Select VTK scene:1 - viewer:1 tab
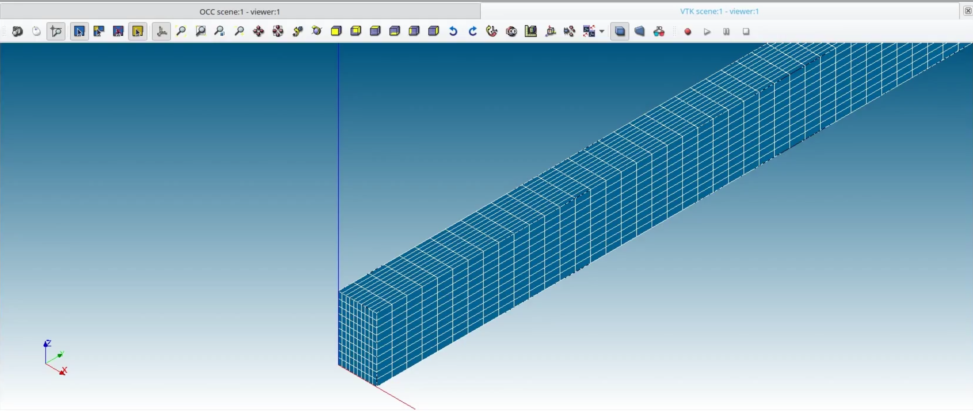This screenshot has height=411, width=973. [719, 11]
